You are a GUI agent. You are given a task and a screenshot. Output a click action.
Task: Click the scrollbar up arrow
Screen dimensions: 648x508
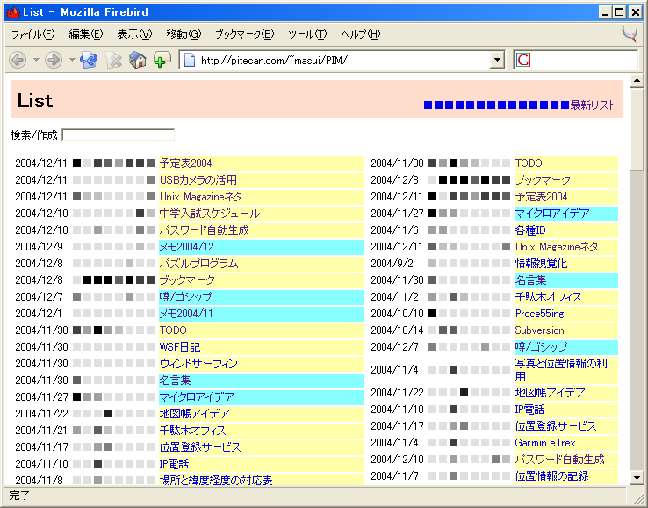(x=637, y=81)
